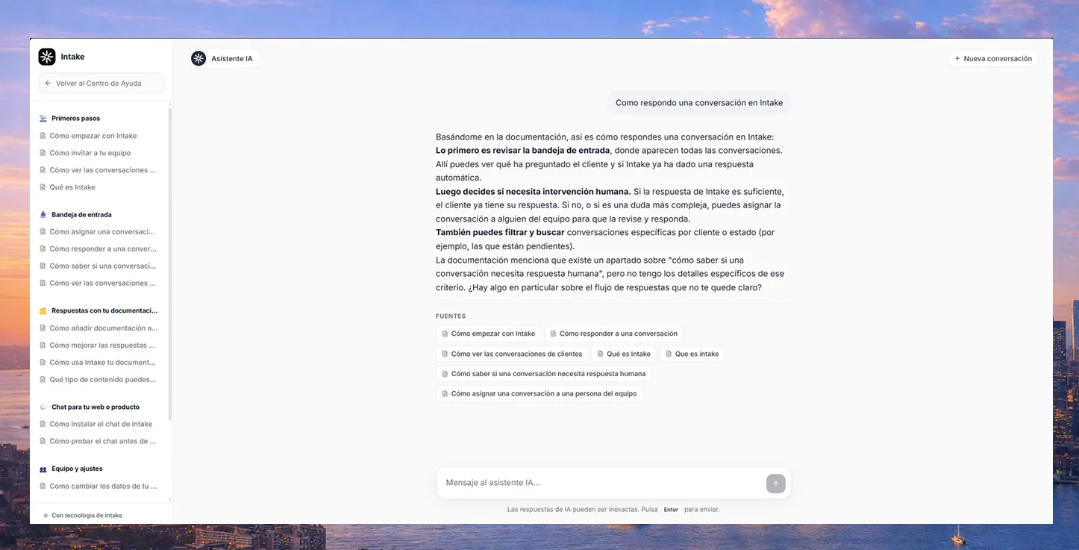Click the Asistente IA avatar icon
This screenshot has width=1079, height=550.
[x=198, y=58]
